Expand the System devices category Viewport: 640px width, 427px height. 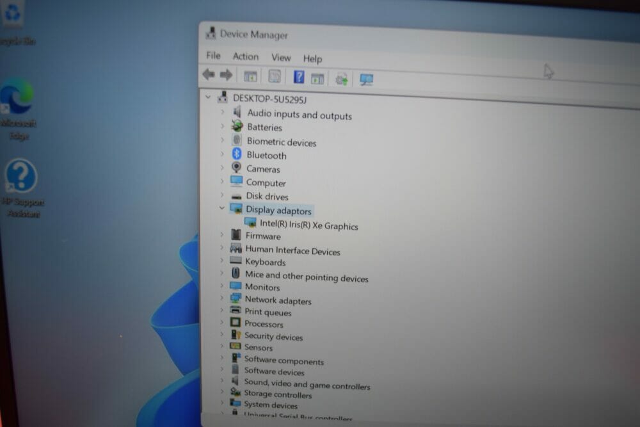221,402
